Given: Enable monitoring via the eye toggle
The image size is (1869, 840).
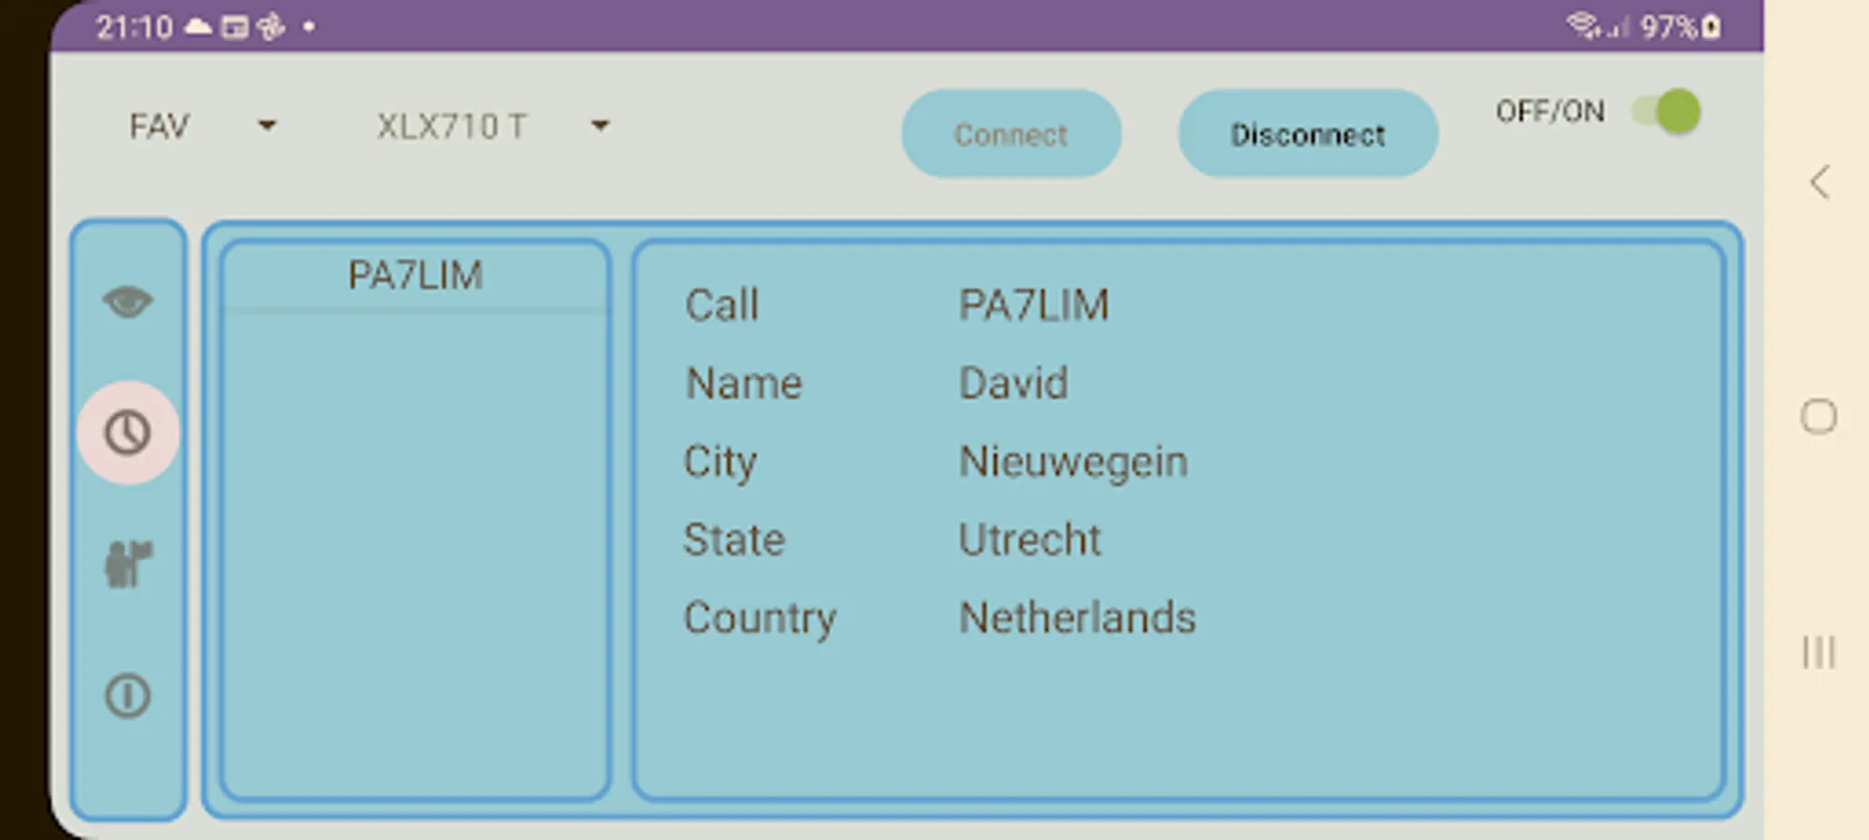Looking at the screenshot, I should pos(127,301).
